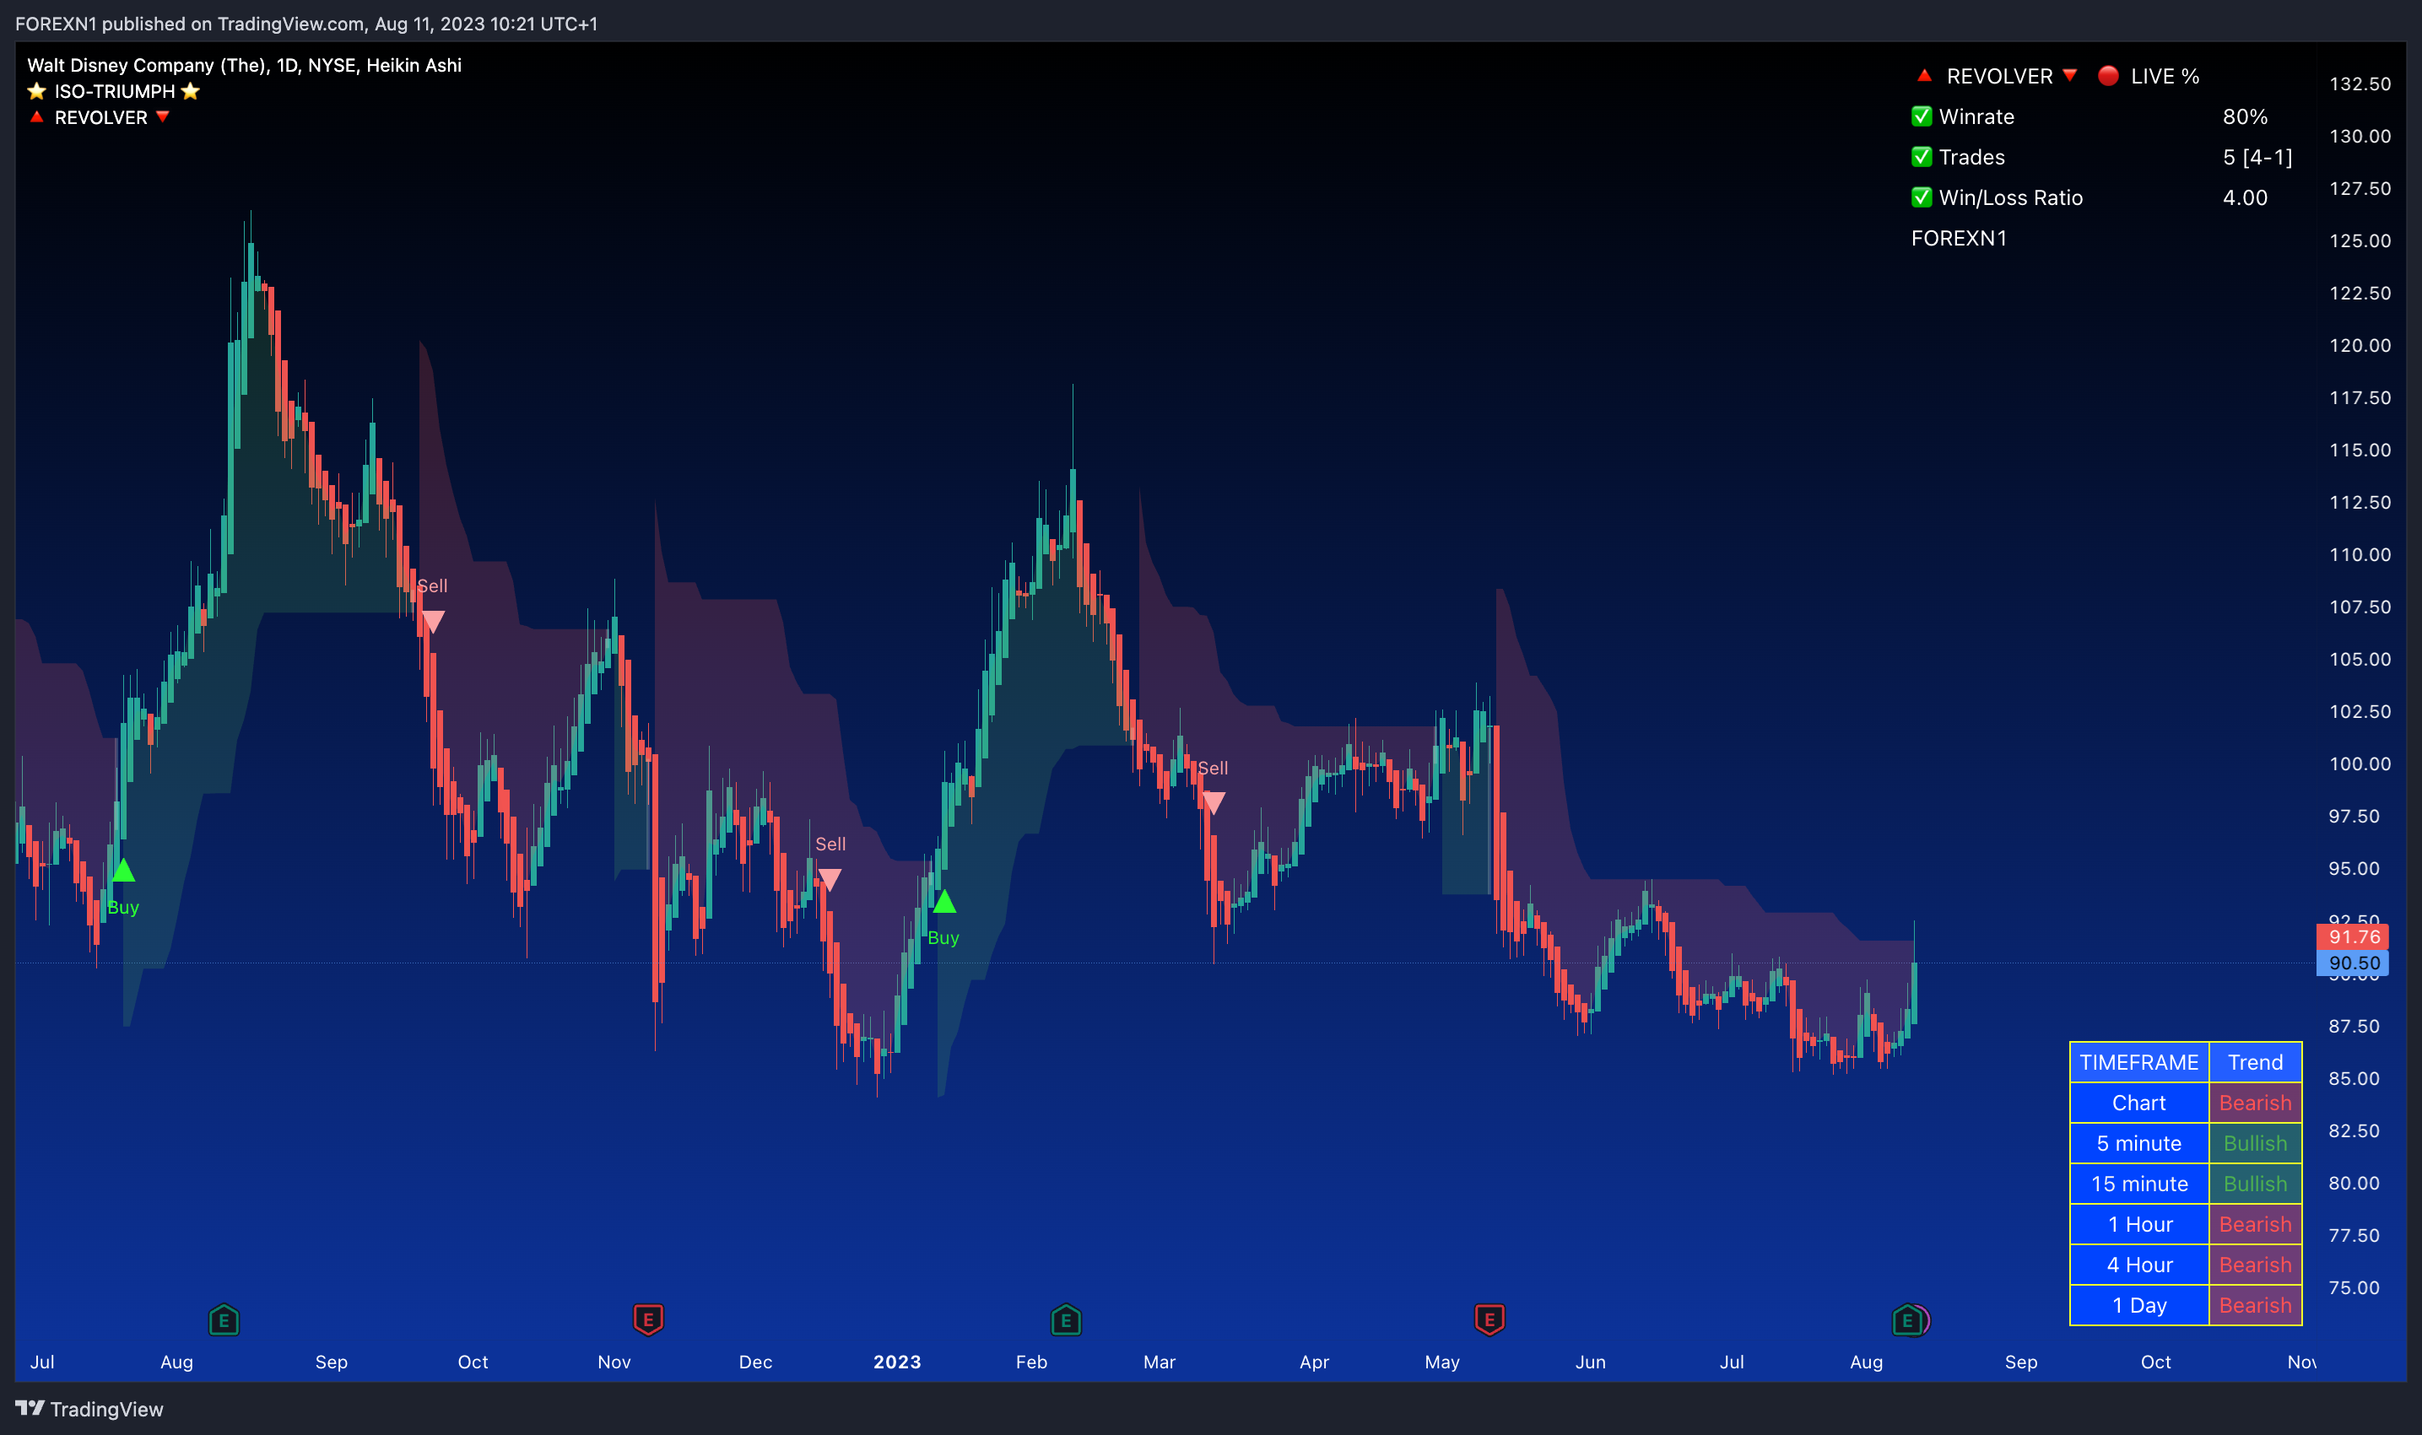Click the Trades value 5 [4-1]
The image size is (2422, 1435).
(2257, 157)
